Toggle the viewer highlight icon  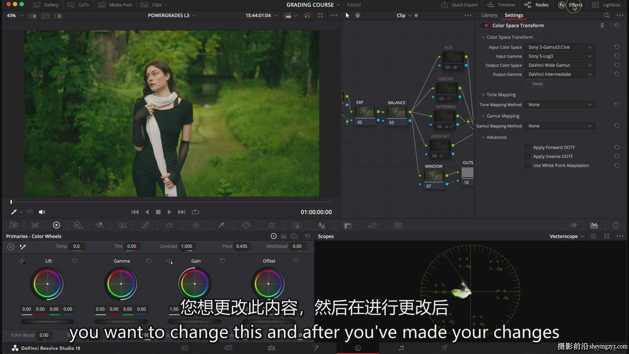click(58, 16)
